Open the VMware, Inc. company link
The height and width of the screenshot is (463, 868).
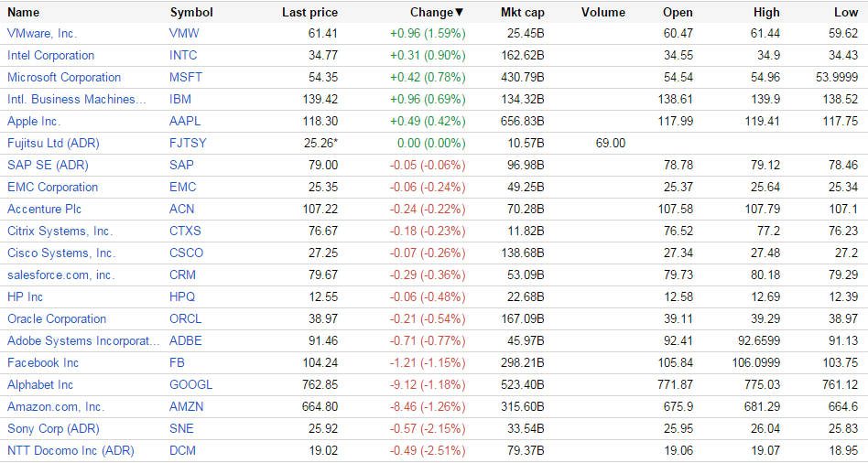point(42,34)
